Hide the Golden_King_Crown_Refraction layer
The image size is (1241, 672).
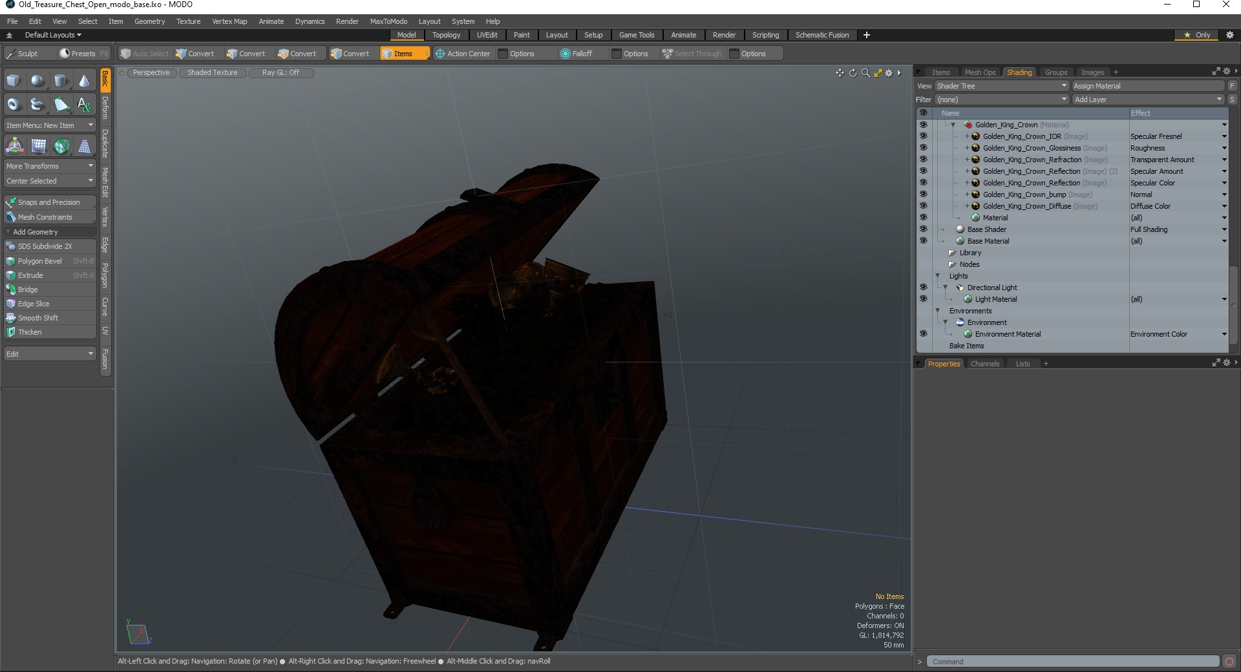click(923, 160)
